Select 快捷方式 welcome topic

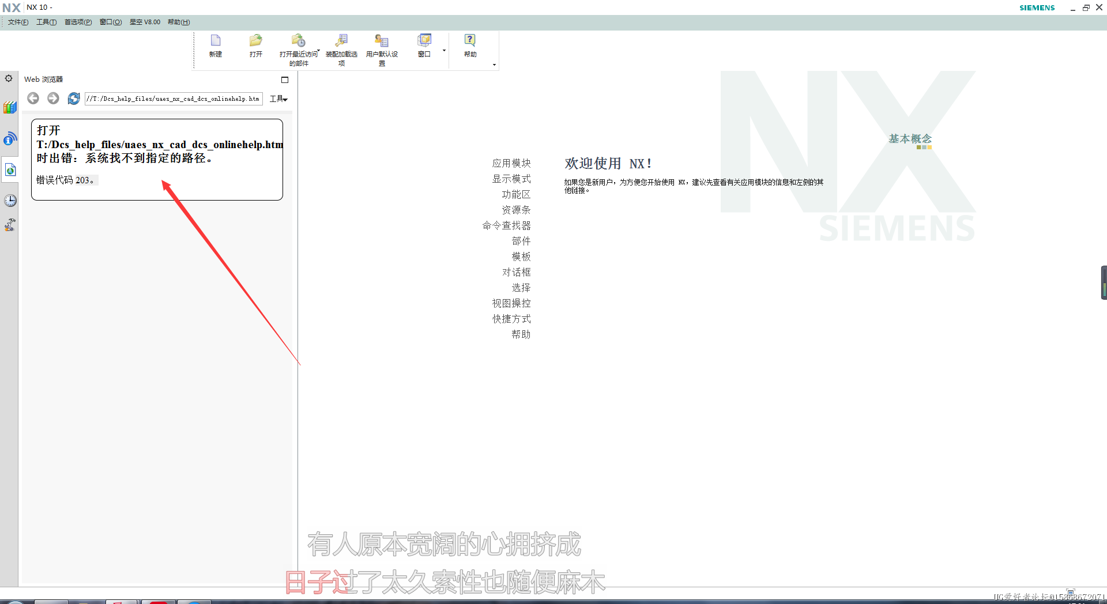click(x=511, y=319)
